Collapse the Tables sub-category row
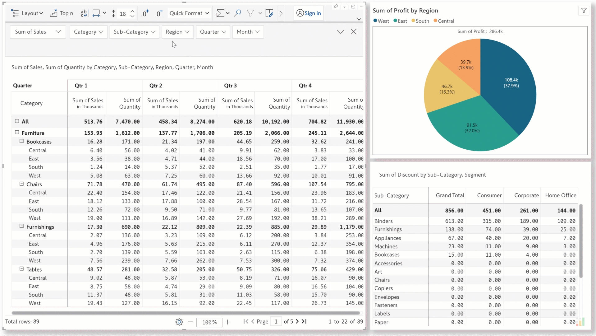 click(22, 269)
